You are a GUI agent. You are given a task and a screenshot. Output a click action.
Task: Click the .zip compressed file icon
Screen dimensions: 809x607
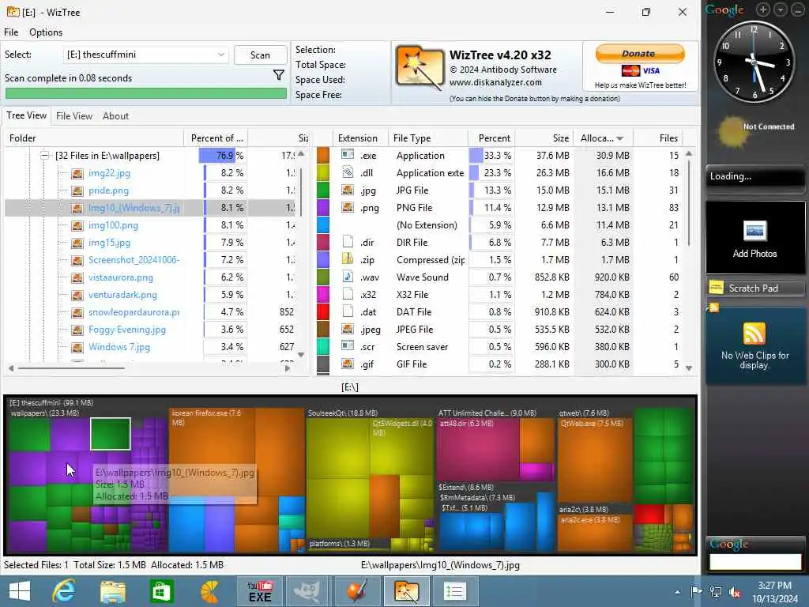(x=348, y=259)
